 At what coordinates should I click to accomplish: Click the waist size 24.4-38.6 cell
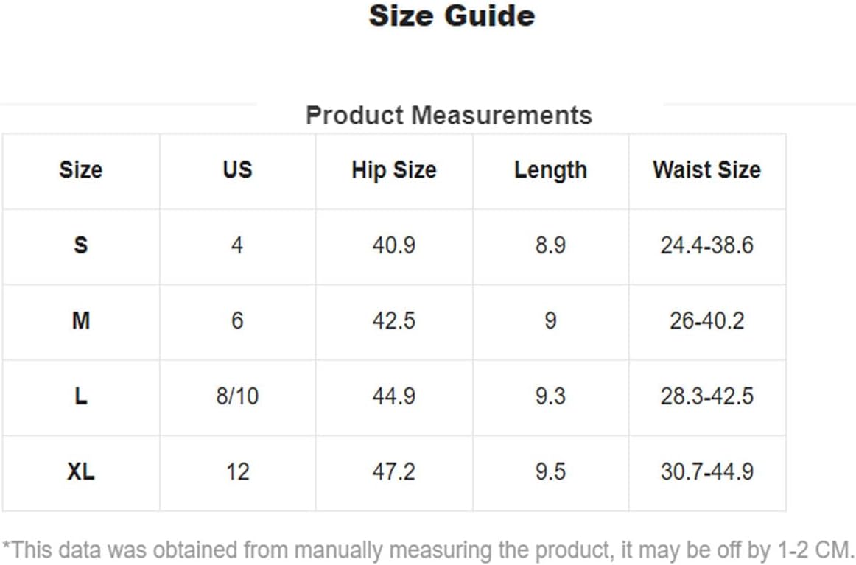pos(707,245)
